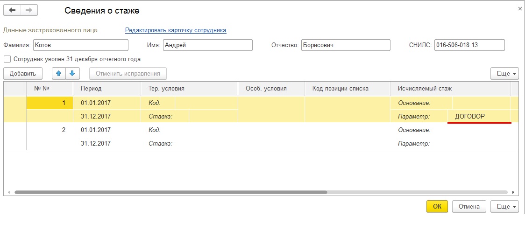Close the Сведения о стаже window

click(x=520, y=8)
